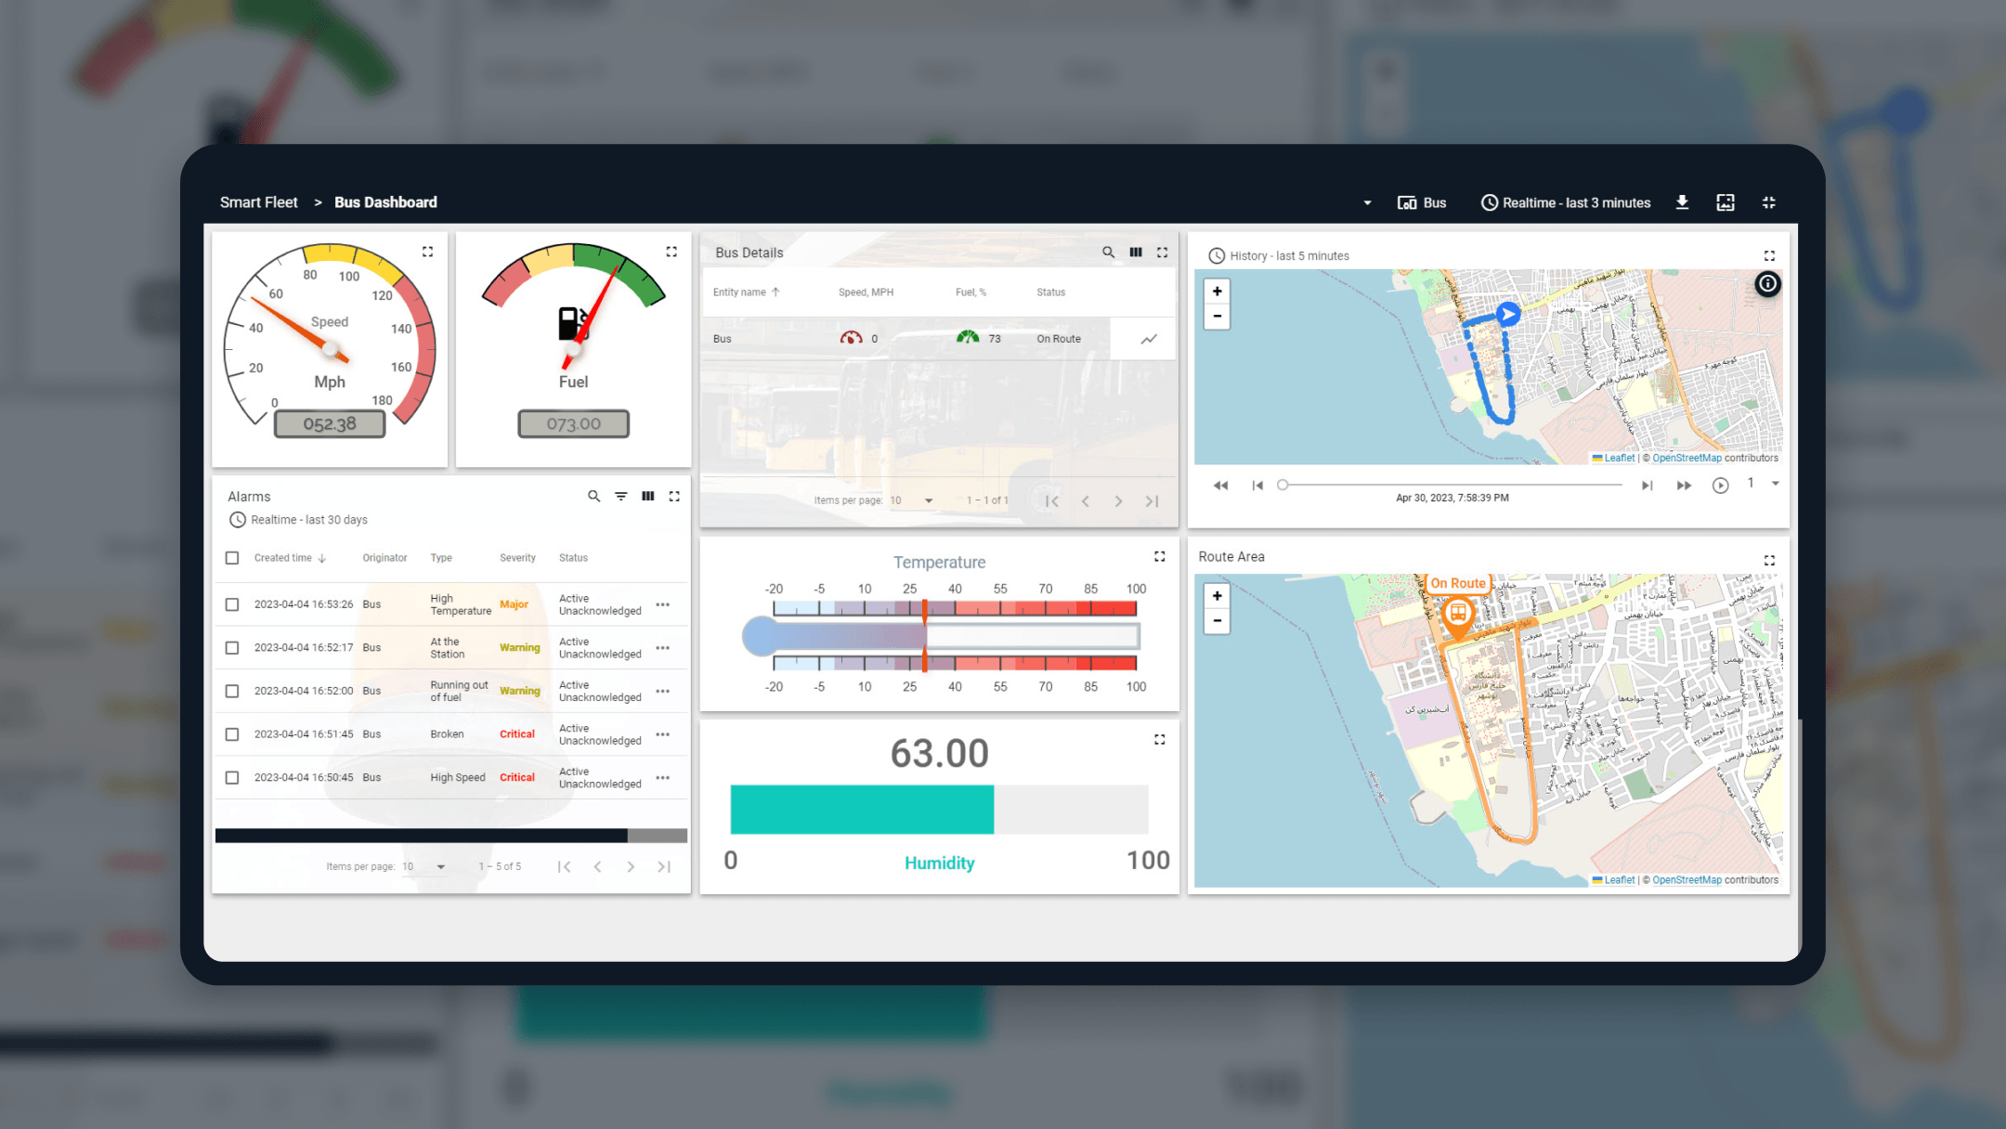The width and height of the screenshot is (2006, 1129).
Task: Go to Smart Fleet breadcrumb
Action: pyautogui.click(x=258, y=202)
